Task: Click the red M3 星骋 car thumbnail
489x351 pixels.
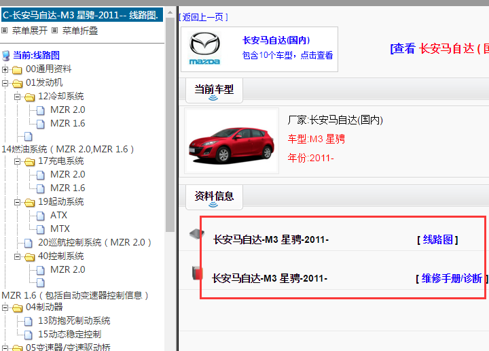Action: click(x=232, y=141)
